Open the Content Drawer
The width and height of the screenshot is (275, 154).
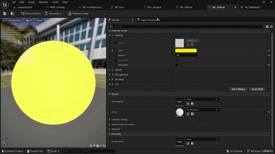(x=12, y=151)
